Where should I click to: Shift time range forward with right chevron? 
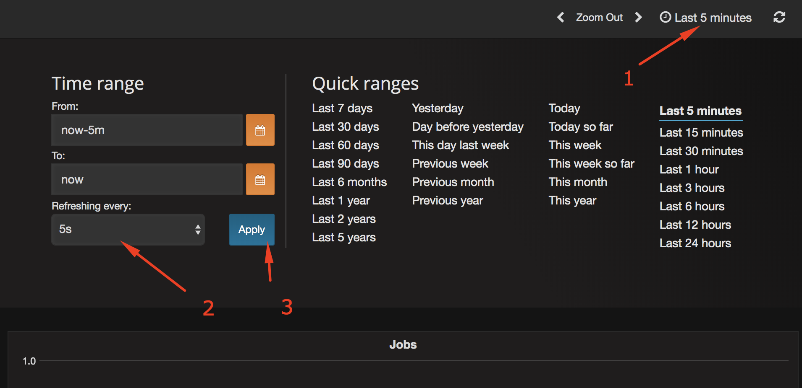coord(638,17)
